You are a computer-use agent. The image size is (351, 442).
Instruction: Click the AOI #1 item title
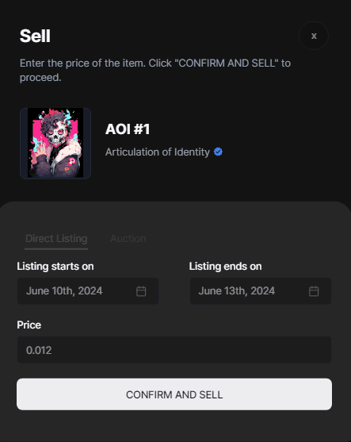click(x=128, y=129)
